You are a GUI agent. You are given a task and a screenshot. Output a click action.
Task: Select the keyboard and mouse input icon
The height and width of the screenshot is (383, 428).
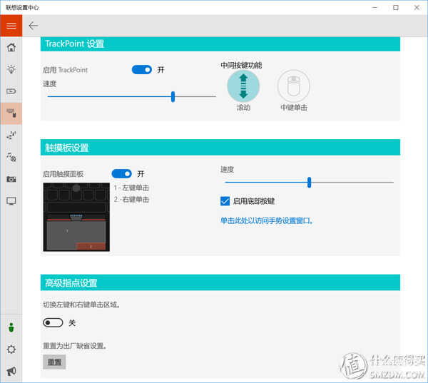tap(11, 113)
